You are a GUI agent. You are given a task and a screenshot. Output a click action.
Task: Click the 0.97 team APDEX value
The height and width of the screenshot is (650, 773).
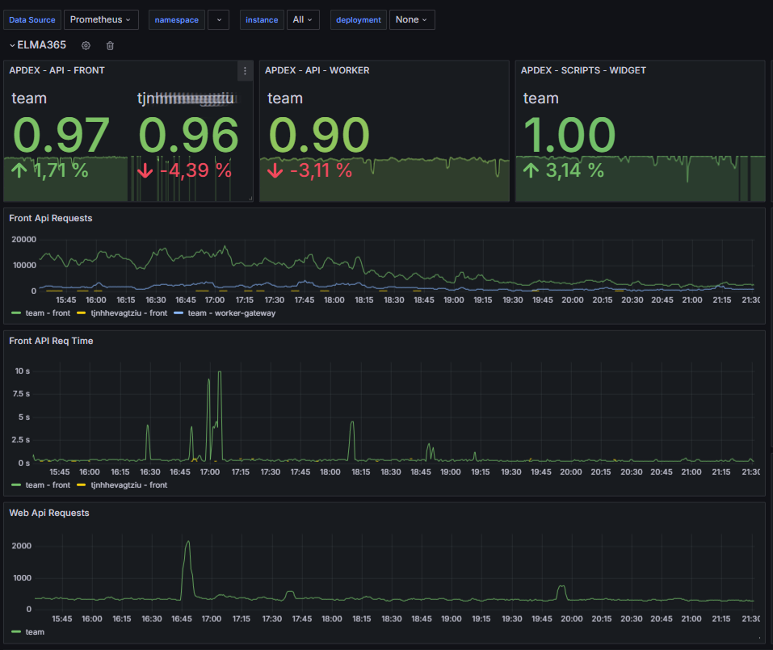61,135
